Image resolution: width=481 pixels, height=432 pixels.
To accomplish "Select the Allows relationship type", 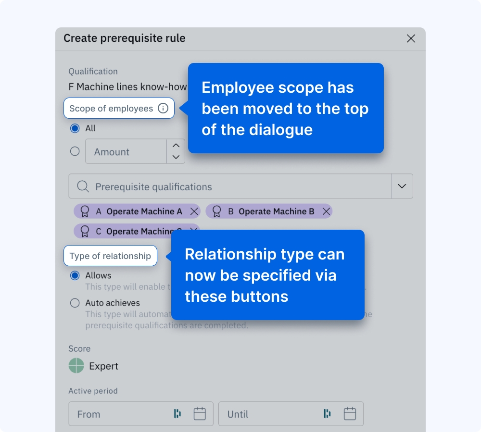I will pyautogui.click(x=75, y=276).
